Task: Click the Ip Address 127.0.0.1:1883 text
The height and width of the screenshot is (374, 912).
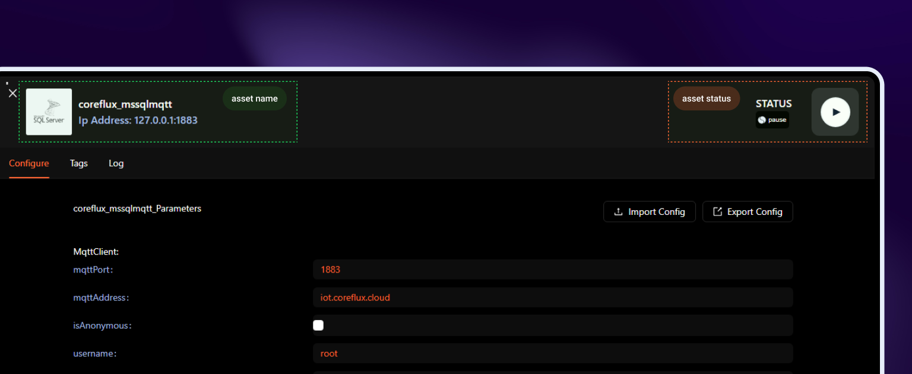Action: tap(138, 121)
